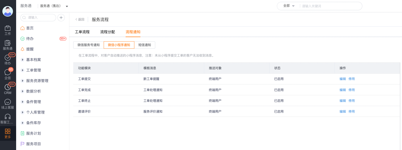This screenshot has height=150, width=402.
Task: Open the 服务通（售后）dropdown in header
Action: pyautogui.click(x=54, y=6)
